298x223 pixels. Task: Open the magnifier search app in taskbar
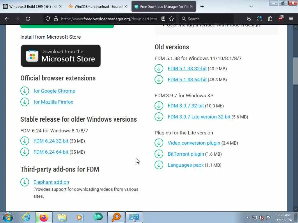click(116, 217)
